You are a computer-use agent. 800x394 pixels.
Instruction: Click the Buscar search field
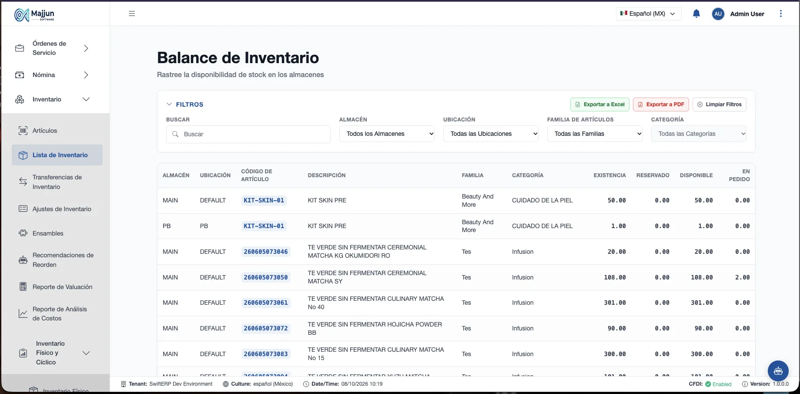[x=248, y=134]
